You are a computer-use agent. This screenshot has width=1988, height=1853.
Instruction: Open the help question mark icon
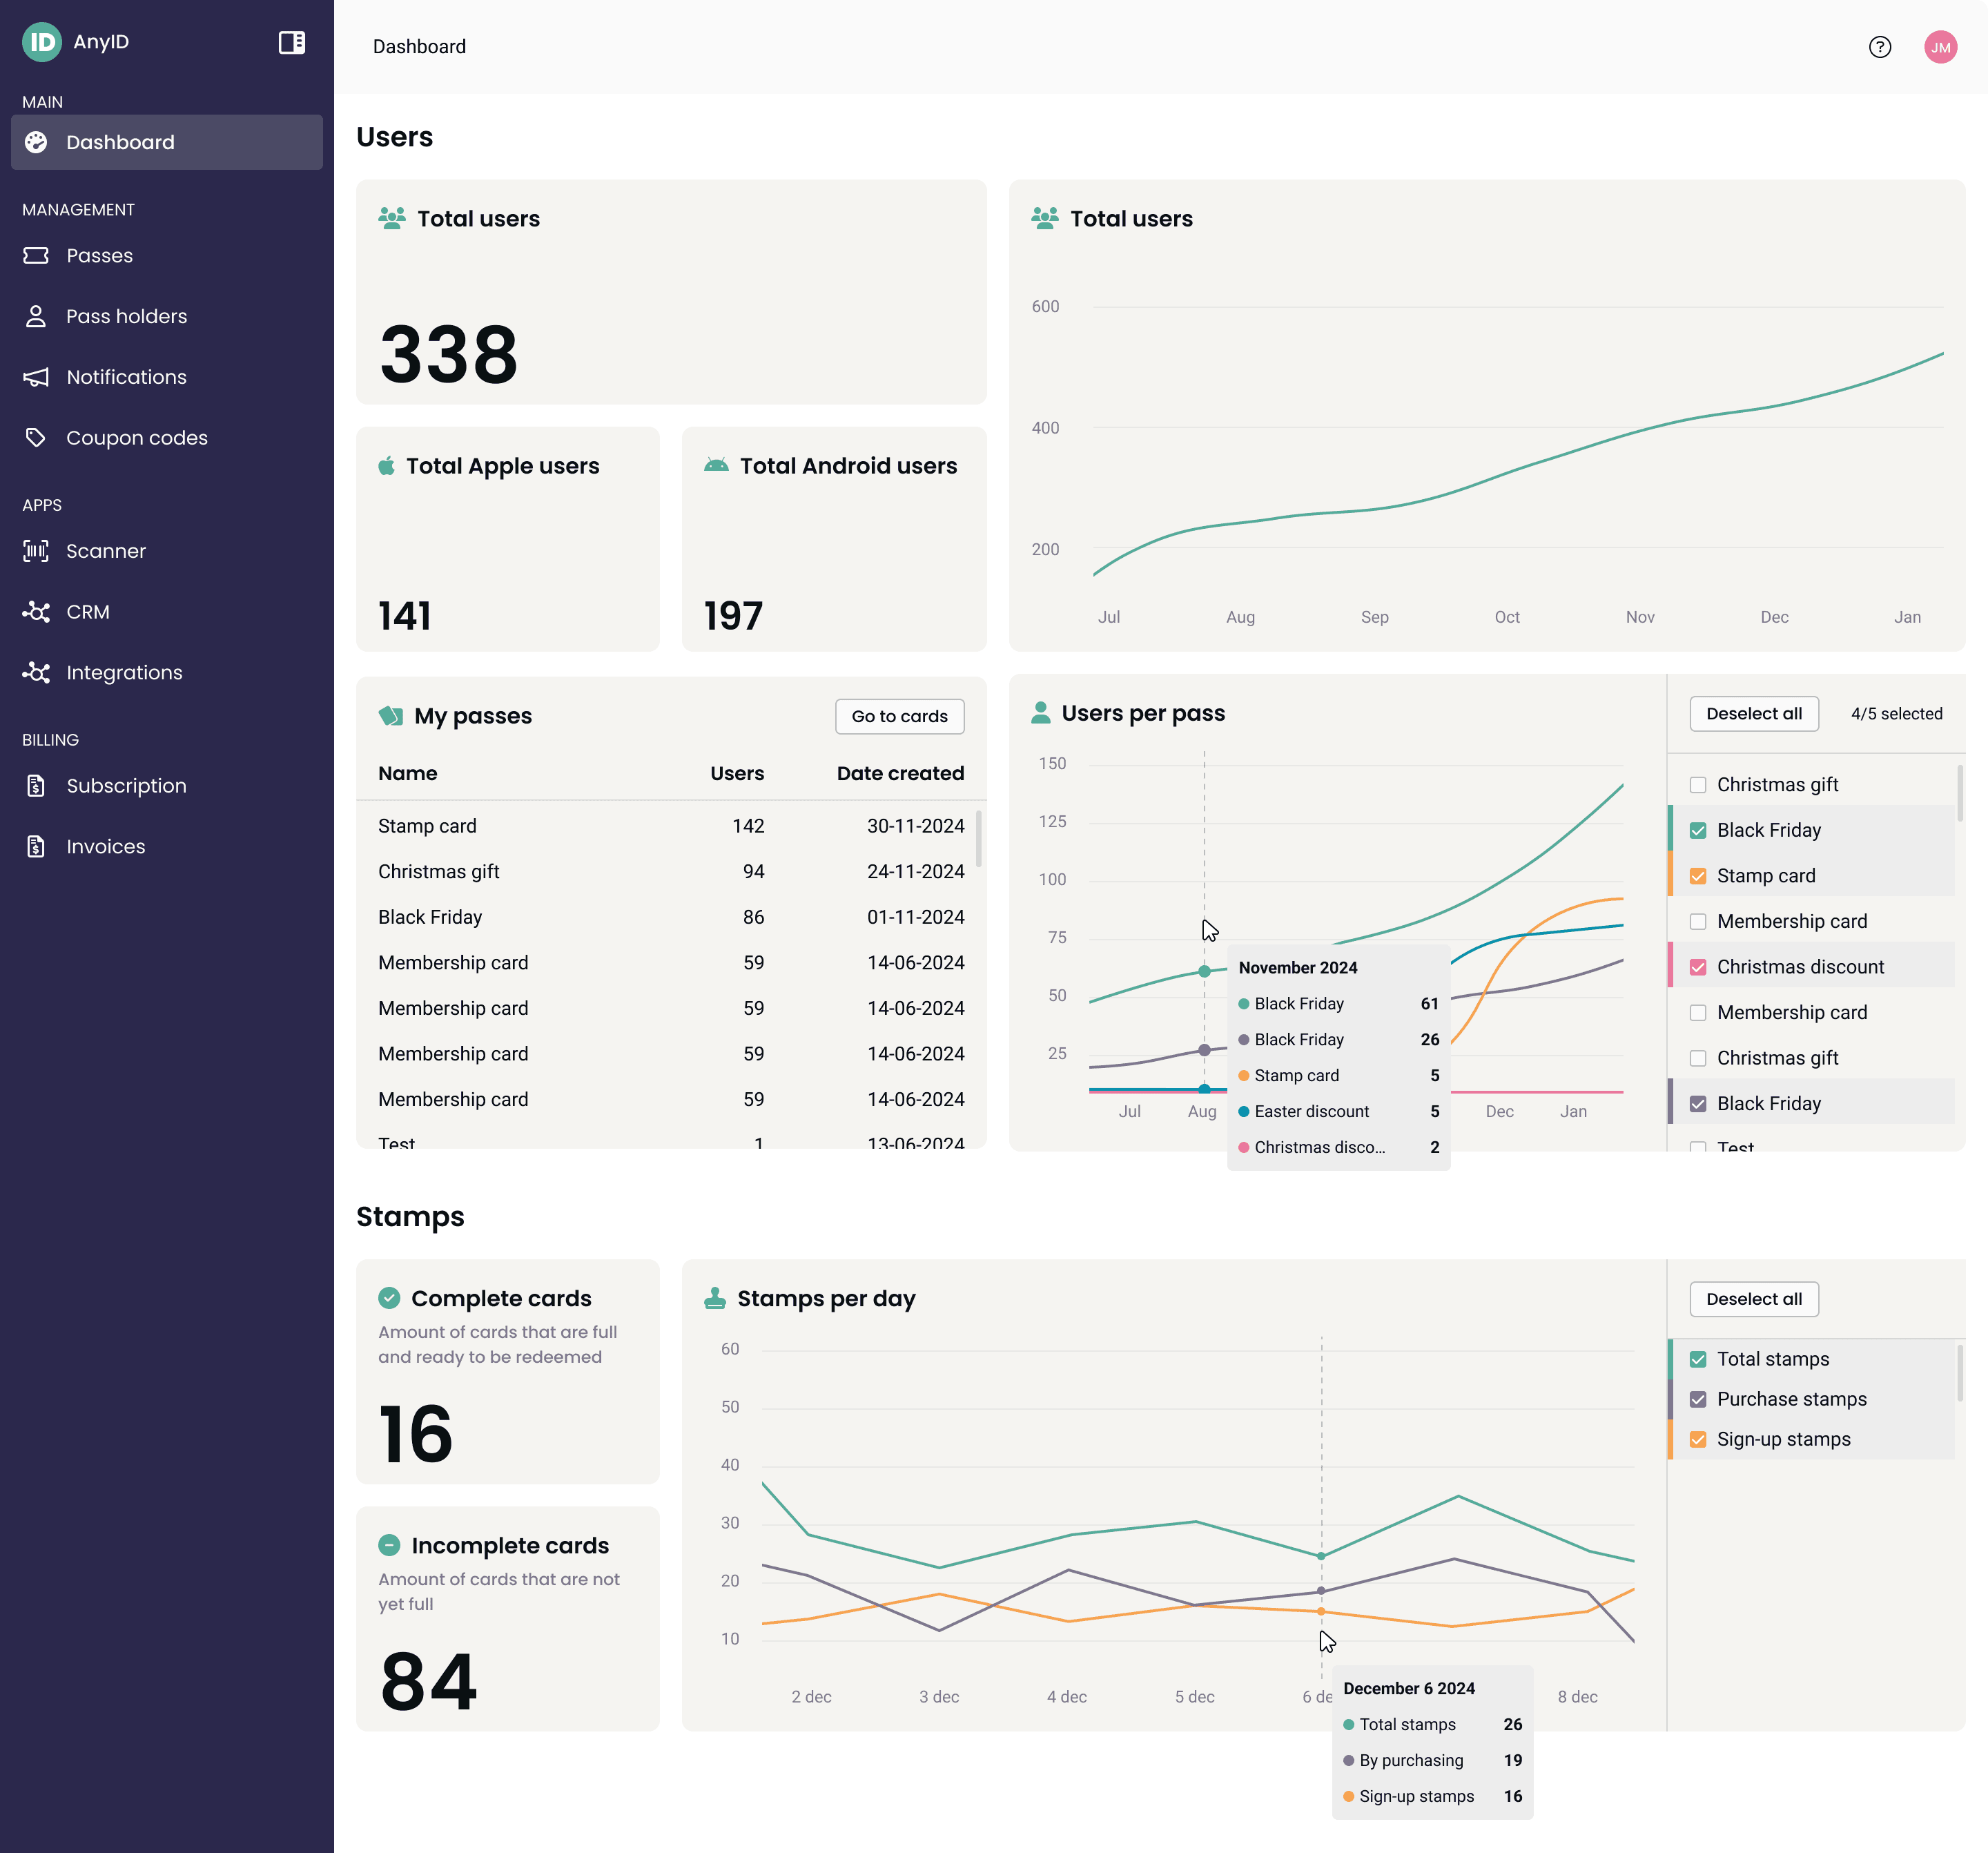pyautogui.click(x=1879, y=47)
